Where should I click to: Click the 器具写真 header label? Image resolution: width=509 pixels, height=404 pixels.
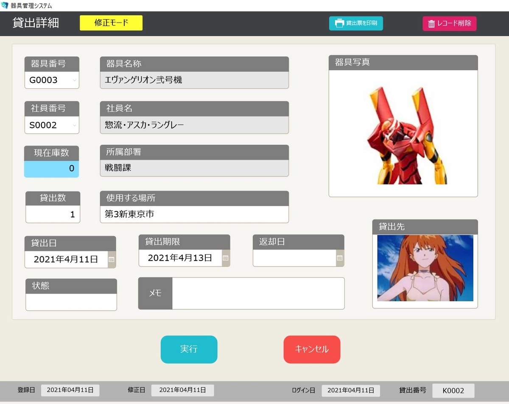tap(352, 63)
